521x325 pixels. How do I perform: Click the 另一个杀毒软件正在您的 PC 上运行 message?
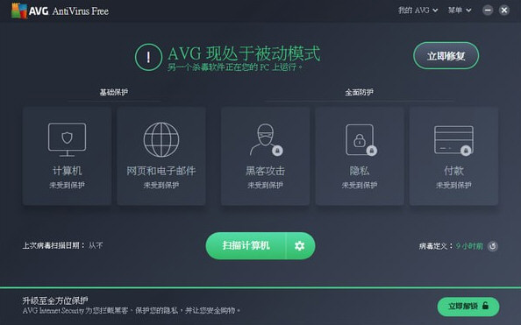click(235, 67)
